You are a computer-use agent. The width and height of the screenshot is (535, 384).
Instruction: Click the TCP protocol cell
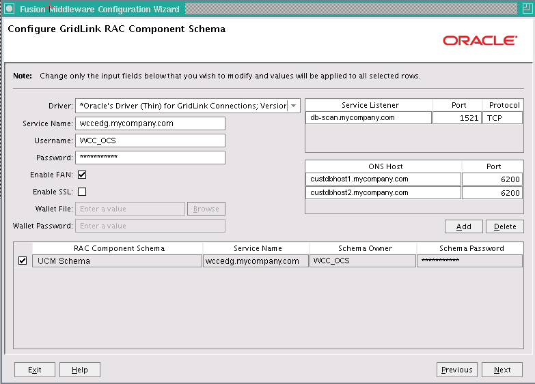[502, 117]
